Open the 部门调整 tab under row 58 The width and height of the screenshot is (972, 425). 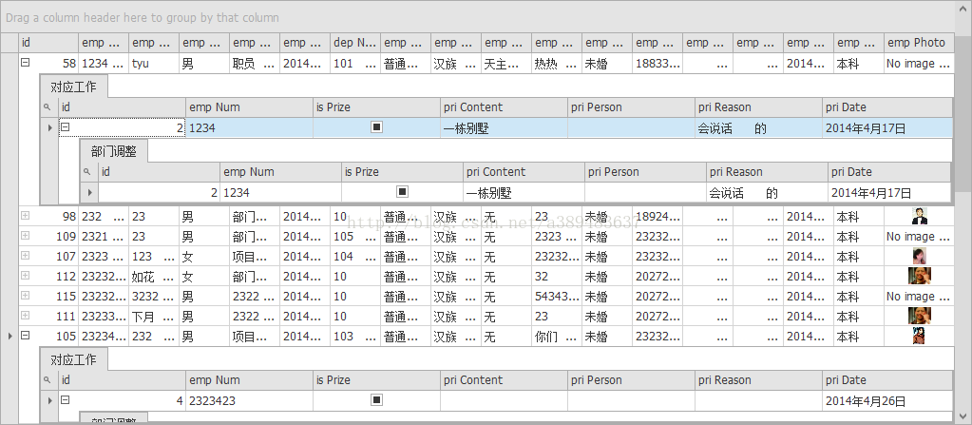click(x=113, y=151)
